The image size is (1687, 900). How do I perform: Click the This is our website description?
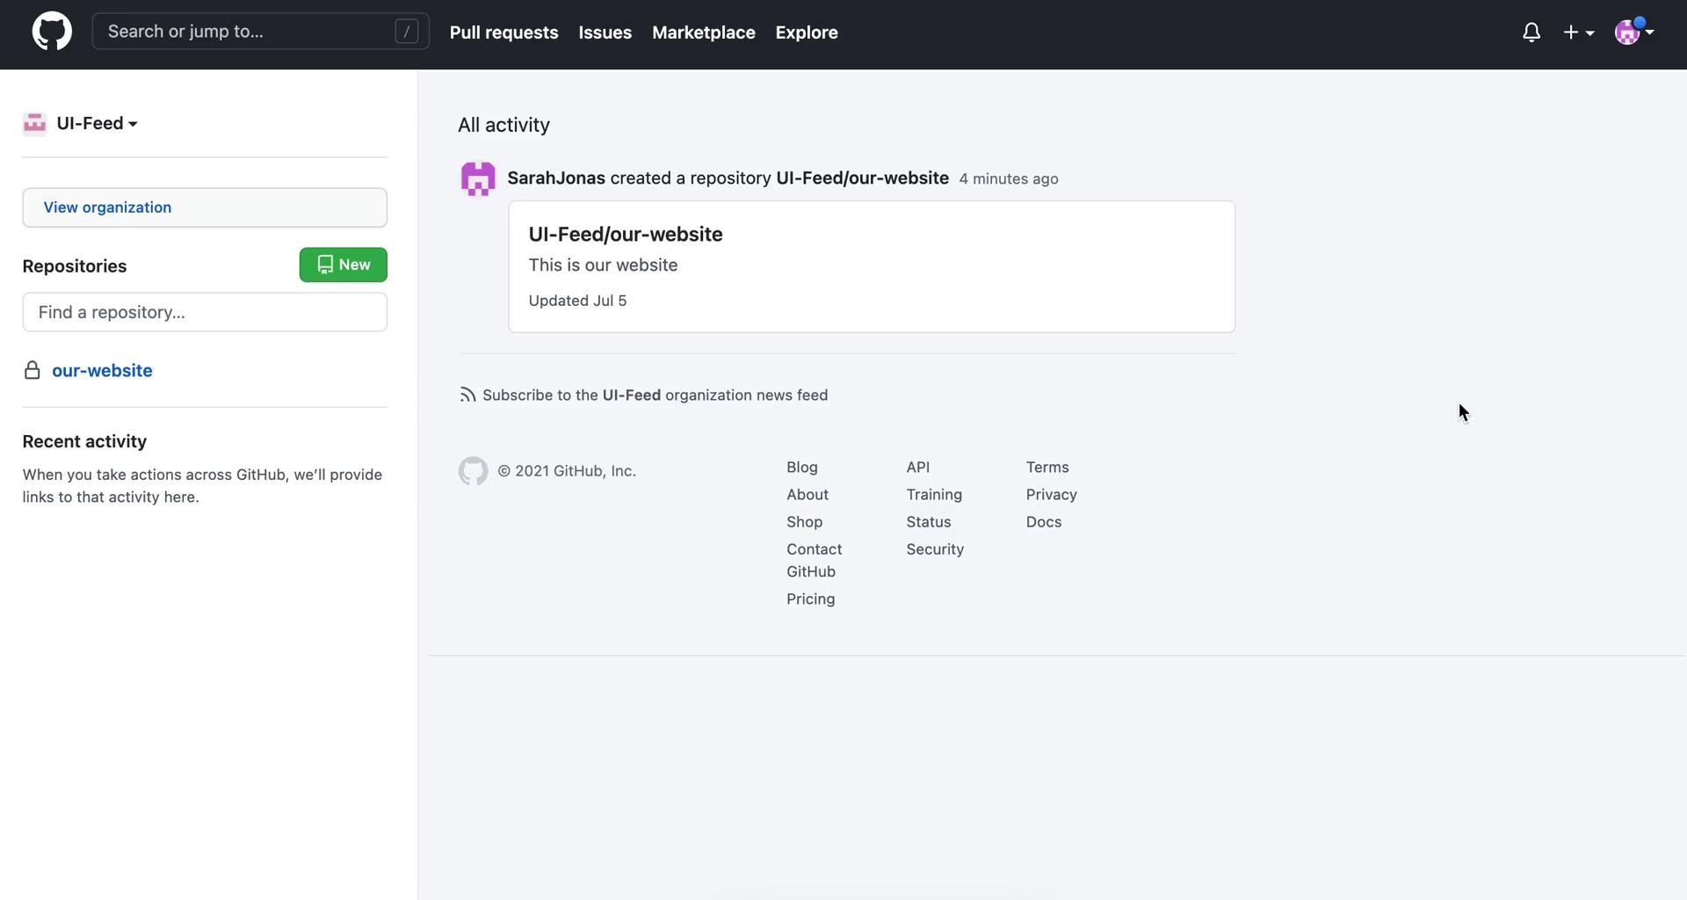(x=603, y=265)
